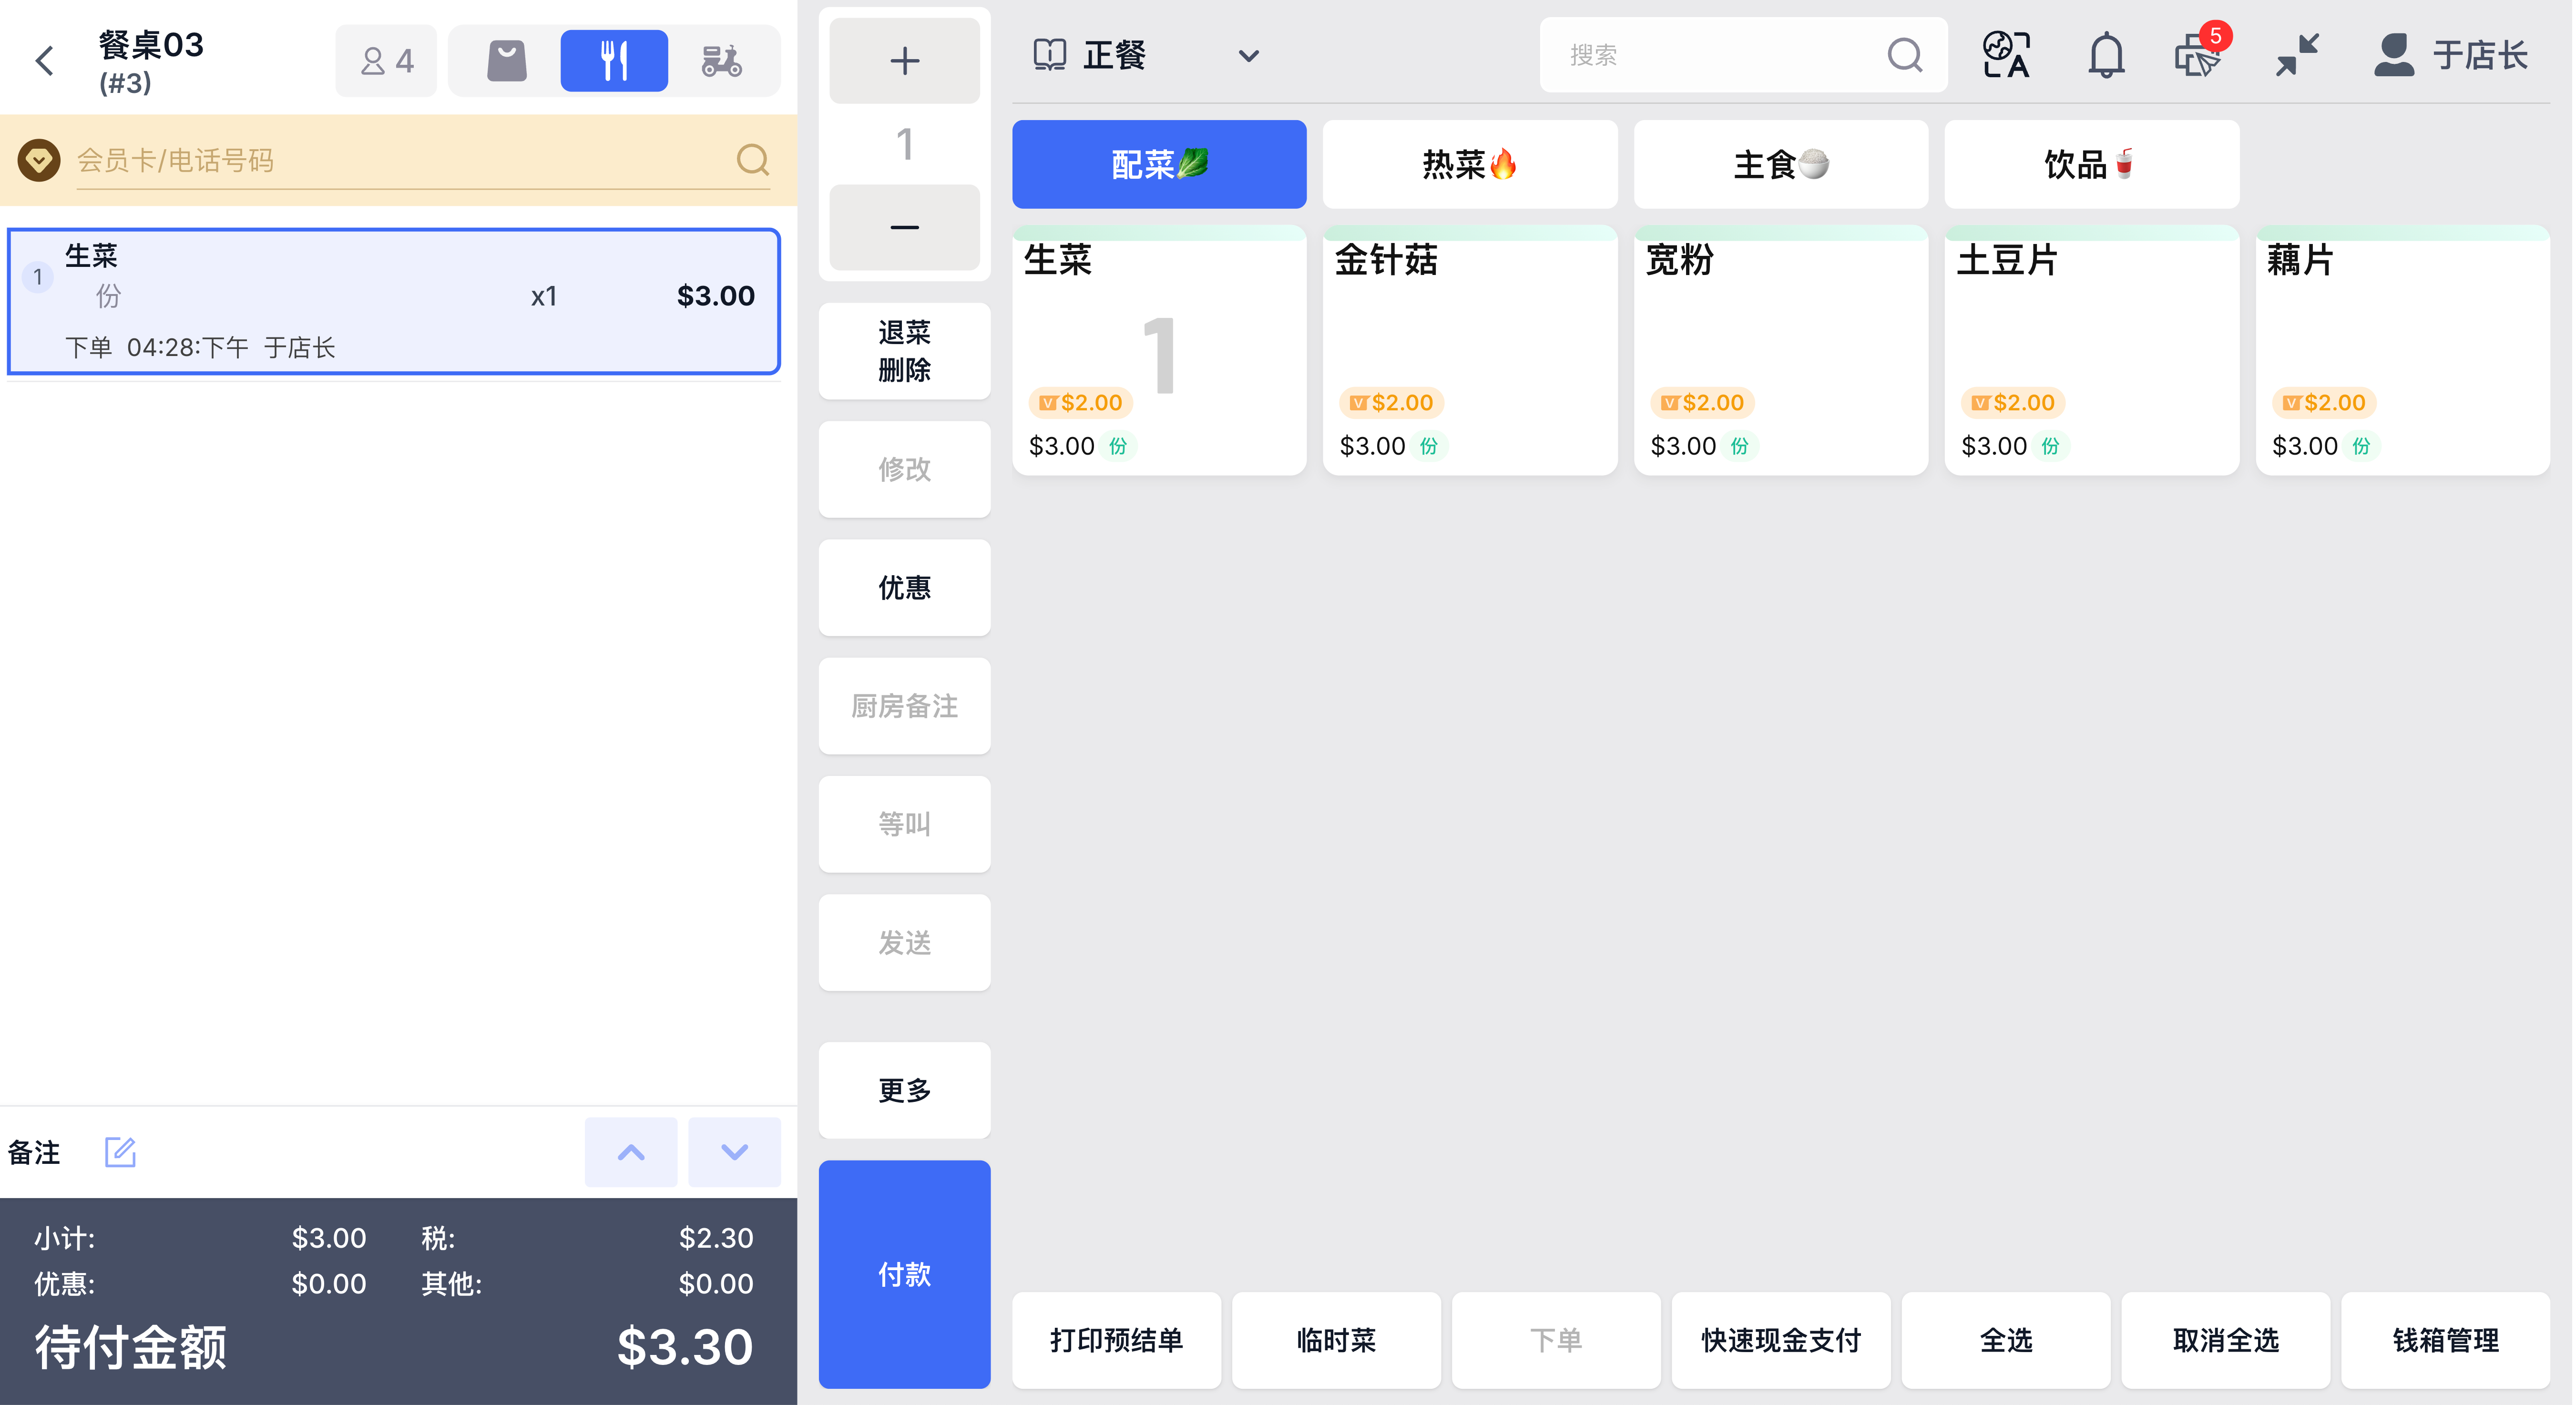This screenshot has width=2576, height=1405.
Task: Click the translate language icon
Action: coord(2006,55)
